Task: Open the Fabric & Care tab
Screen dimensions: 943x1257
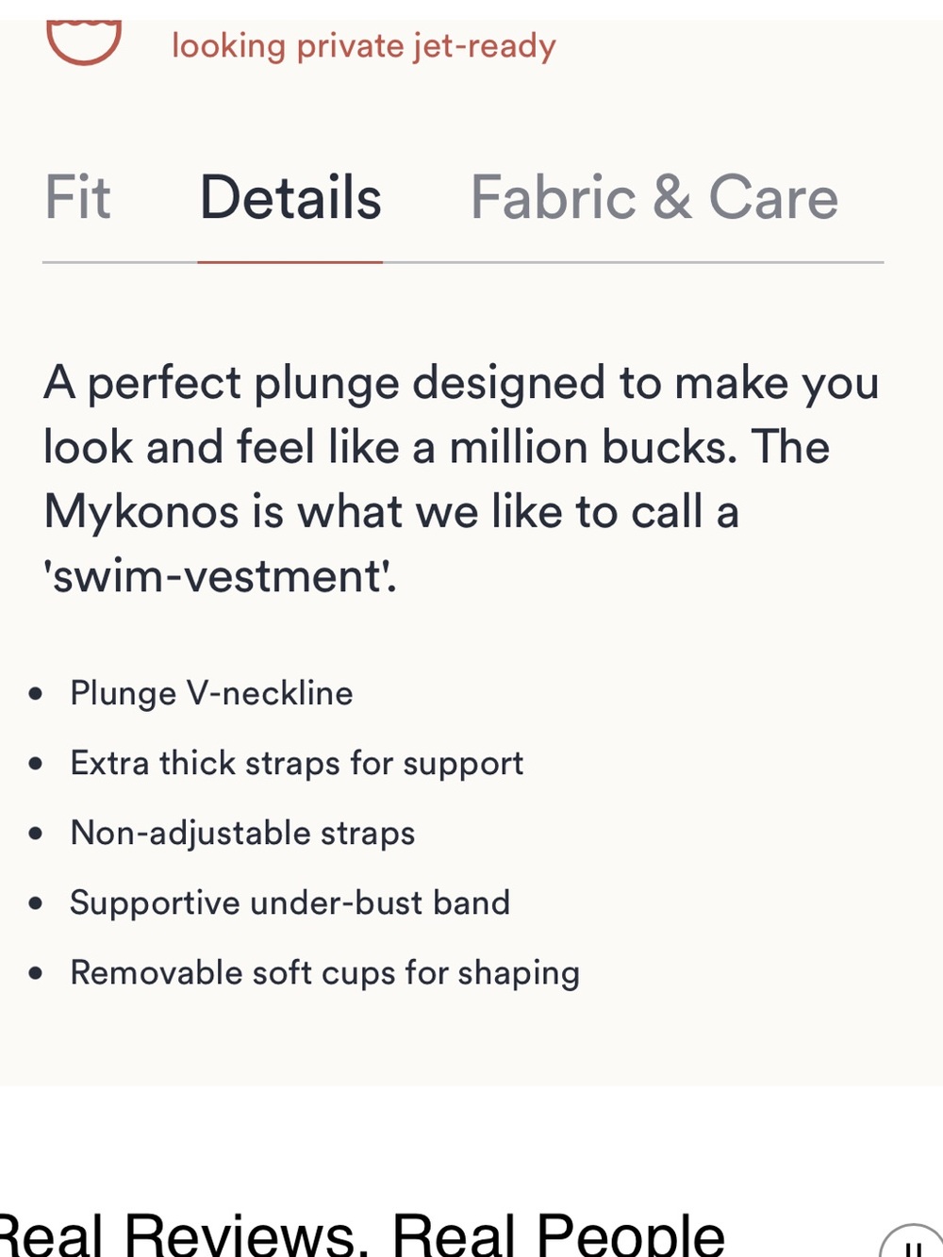Action: [x=654, y=197]
